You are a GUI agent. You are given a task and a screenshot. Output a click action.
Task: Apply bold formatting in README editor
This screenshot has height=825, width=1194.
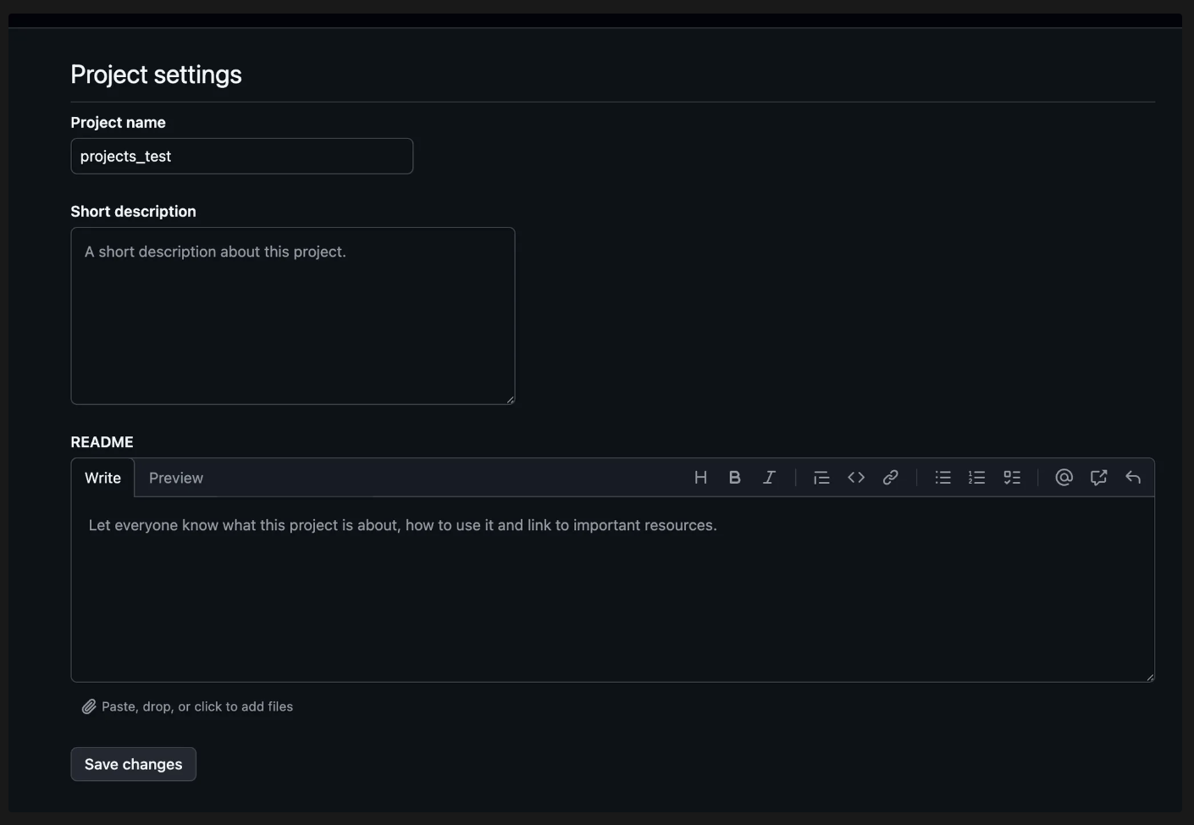pos(734,477)
